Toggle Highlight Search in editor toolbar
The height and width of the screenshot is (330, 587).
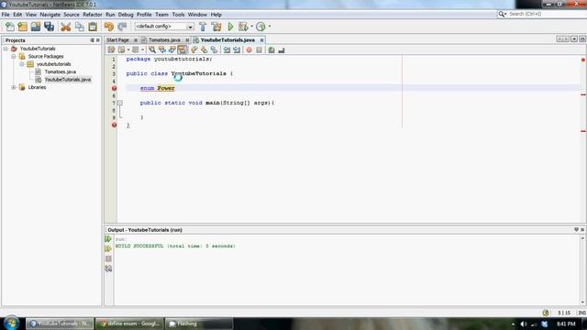pos(182,49)
